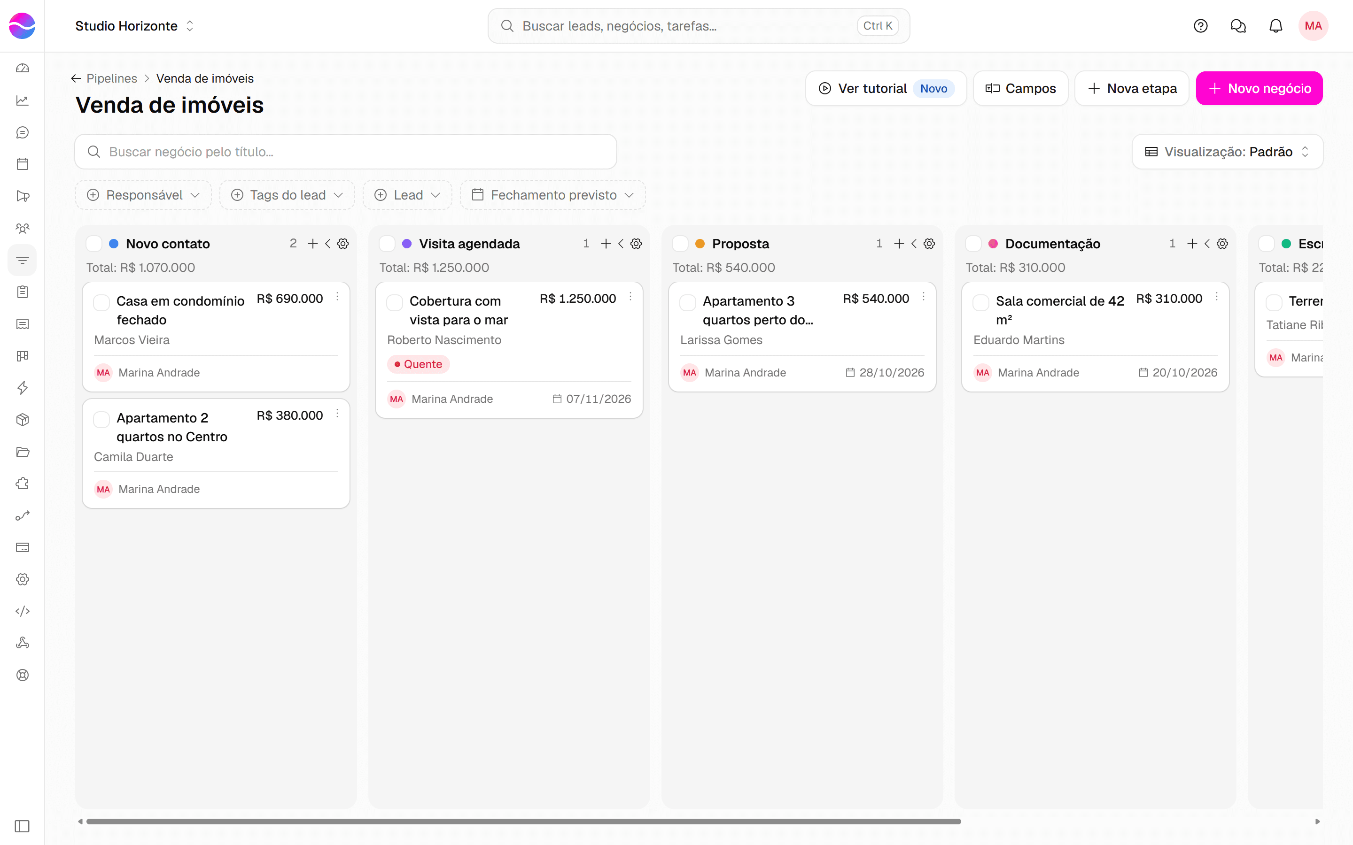Check the Apartamento 3 quartos card
The image size is (1353, 845).
[688, 302]
